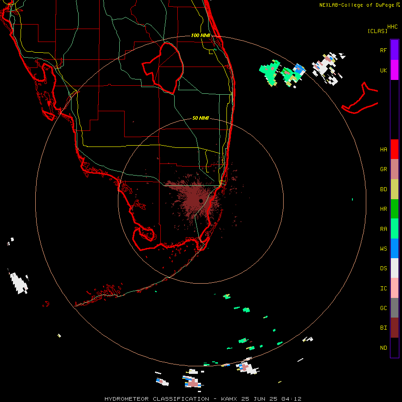402x402 pixels.
Task: Click the HA legend label
Action: pos(383,149)
